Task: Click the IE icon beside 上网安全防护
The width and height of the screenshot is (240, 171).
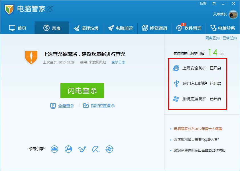Action: [x=176, y=68]
